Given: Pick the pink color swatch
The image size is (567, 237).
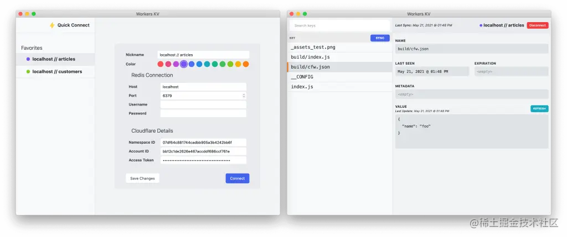Looking at the screenshot, I should pyautogui.click(x=168, y=64).
